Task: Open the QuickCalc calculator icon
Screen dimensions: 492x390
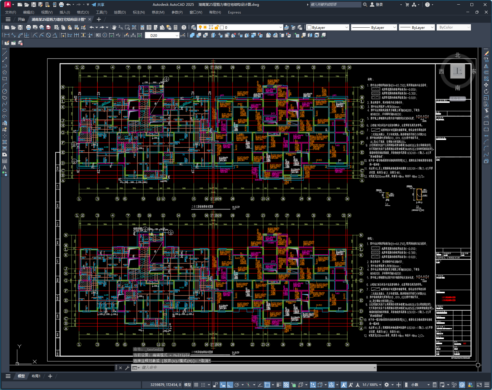Action: tap(176, 27)
